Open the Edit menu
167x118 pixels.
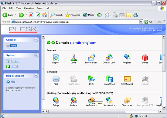11,8
